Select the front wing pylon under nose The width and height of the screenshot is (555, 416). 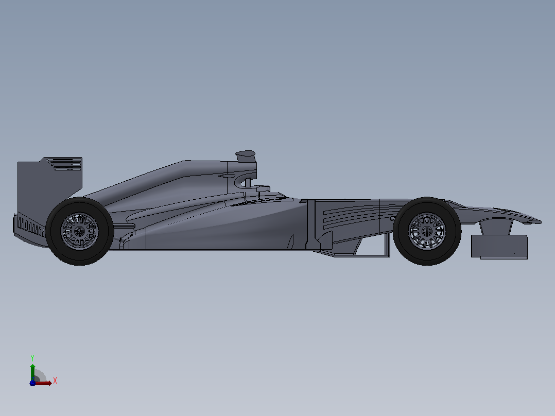coord(497,227)
